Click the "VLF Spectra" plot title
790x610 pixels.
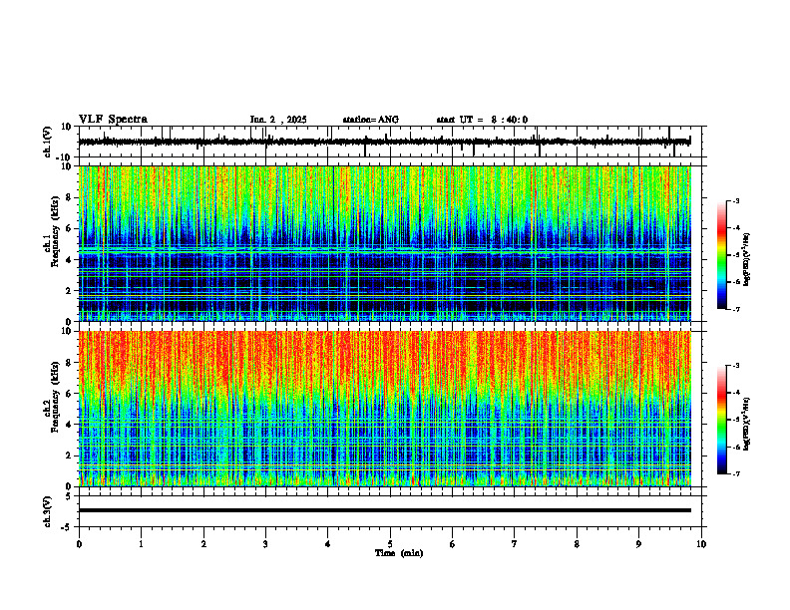click(x=113, y=120)
